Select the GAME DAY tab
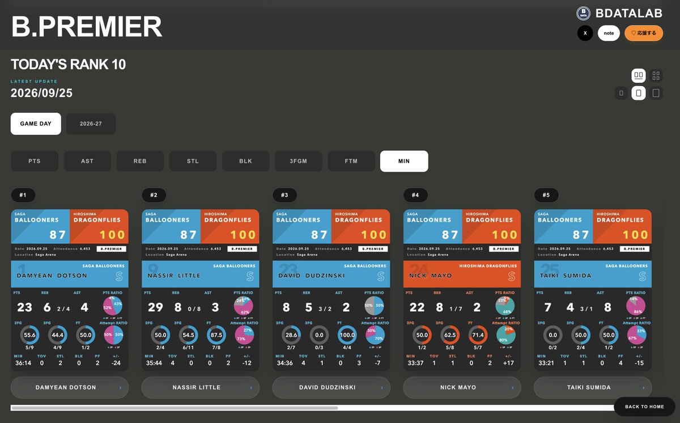 pos(36,124)
